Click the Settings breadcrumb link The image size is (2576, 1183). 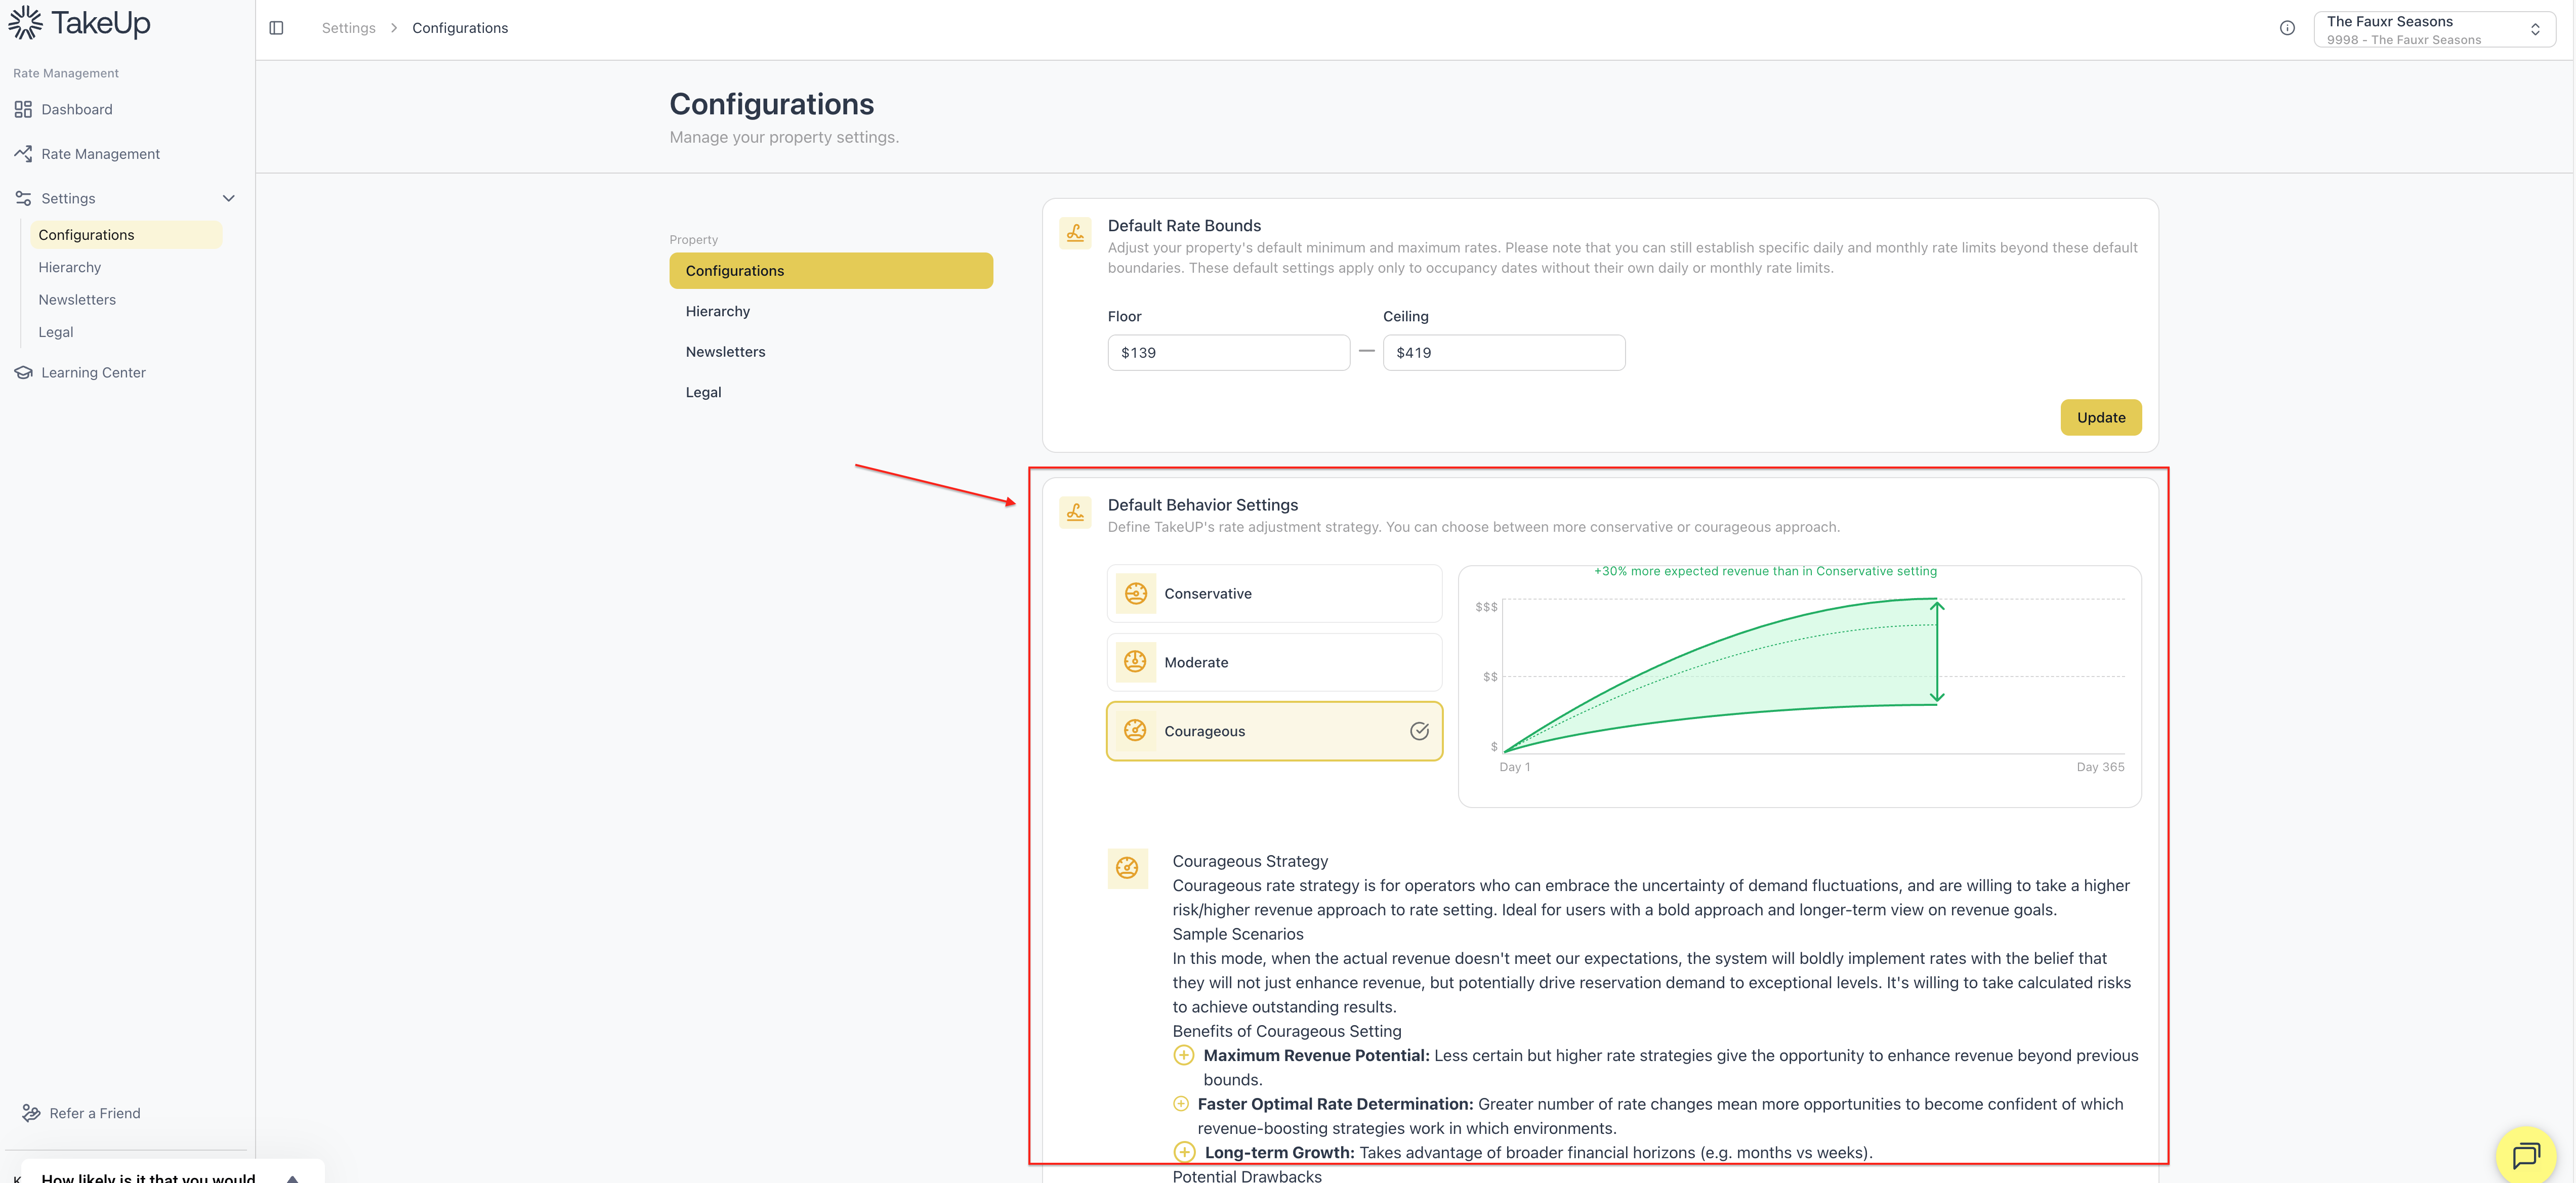click(x=348, y=28)
